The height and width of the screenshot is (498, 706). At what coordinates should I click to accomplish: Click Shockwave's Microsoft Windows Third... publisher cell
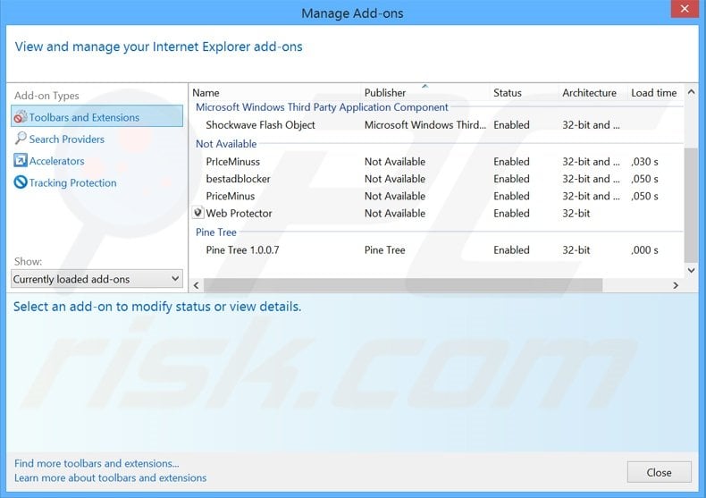[x=425, y=125]
